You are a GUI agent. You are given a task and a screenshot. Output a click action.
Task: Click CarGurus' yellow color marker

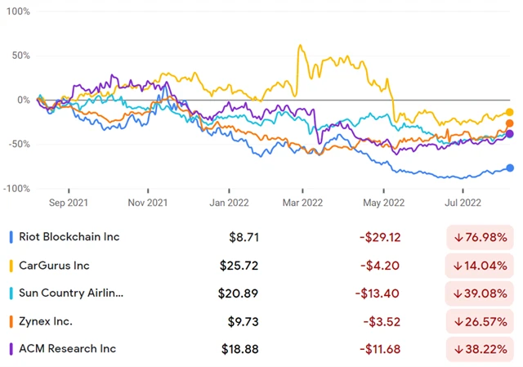coord(10,265)
